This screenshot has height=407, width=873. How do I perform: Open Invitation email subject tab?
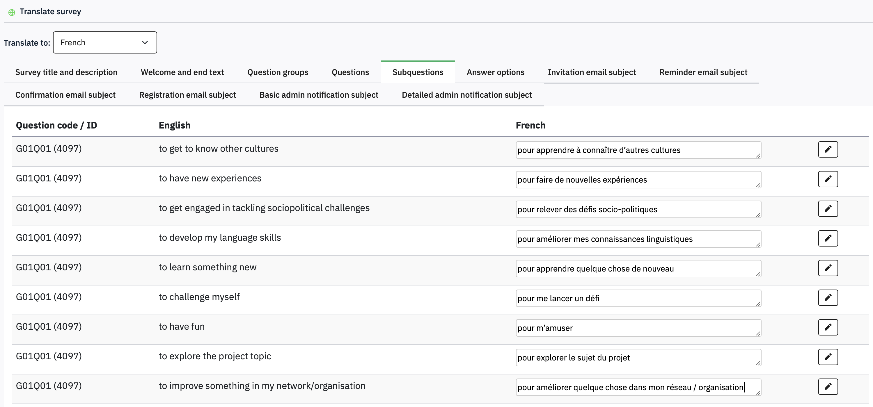(591, 72)
